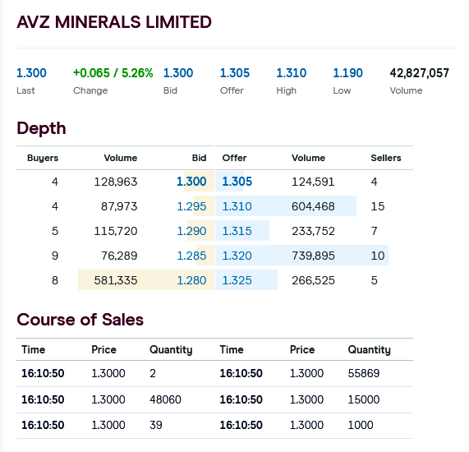Click sale quantity 48060
469x452 pixels.
click(x=165, y=399)
